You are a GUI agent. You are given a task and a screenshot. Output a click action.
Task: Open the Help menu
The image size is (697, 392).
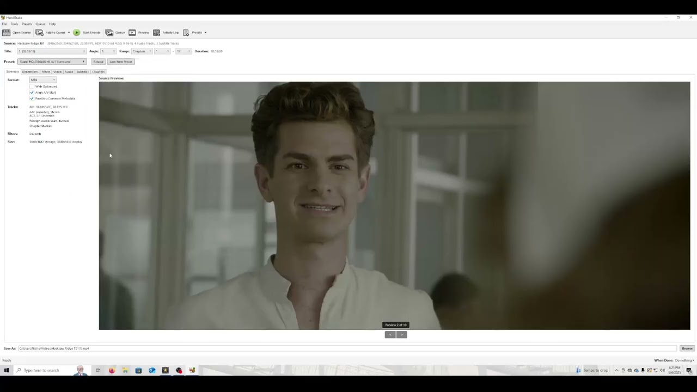pos(52,24)
